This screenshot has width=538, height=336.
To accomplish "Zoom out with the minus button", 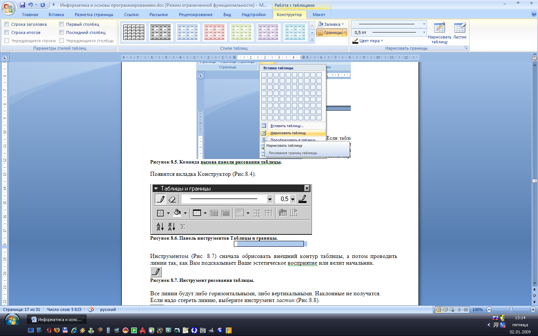I will 489,309.
